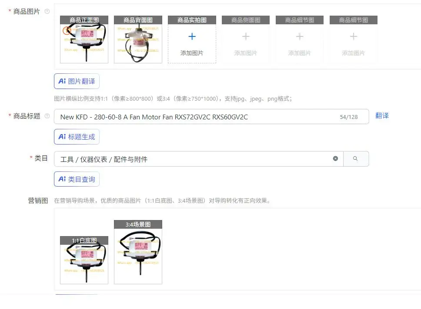Click the magnifier search icon in 类目 field
The height and width of the screenshot is (309, 421).
point(355,159)
